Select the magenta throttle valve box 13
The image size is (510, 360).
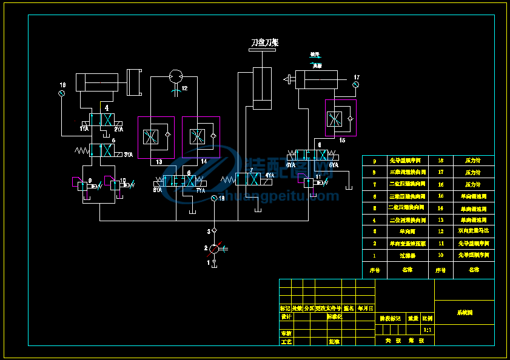pos(156,138)
